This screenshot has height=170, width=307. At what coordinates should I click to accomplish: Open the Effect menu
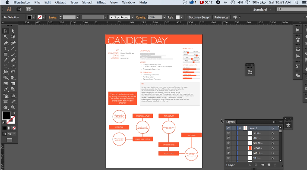(101, 2)
